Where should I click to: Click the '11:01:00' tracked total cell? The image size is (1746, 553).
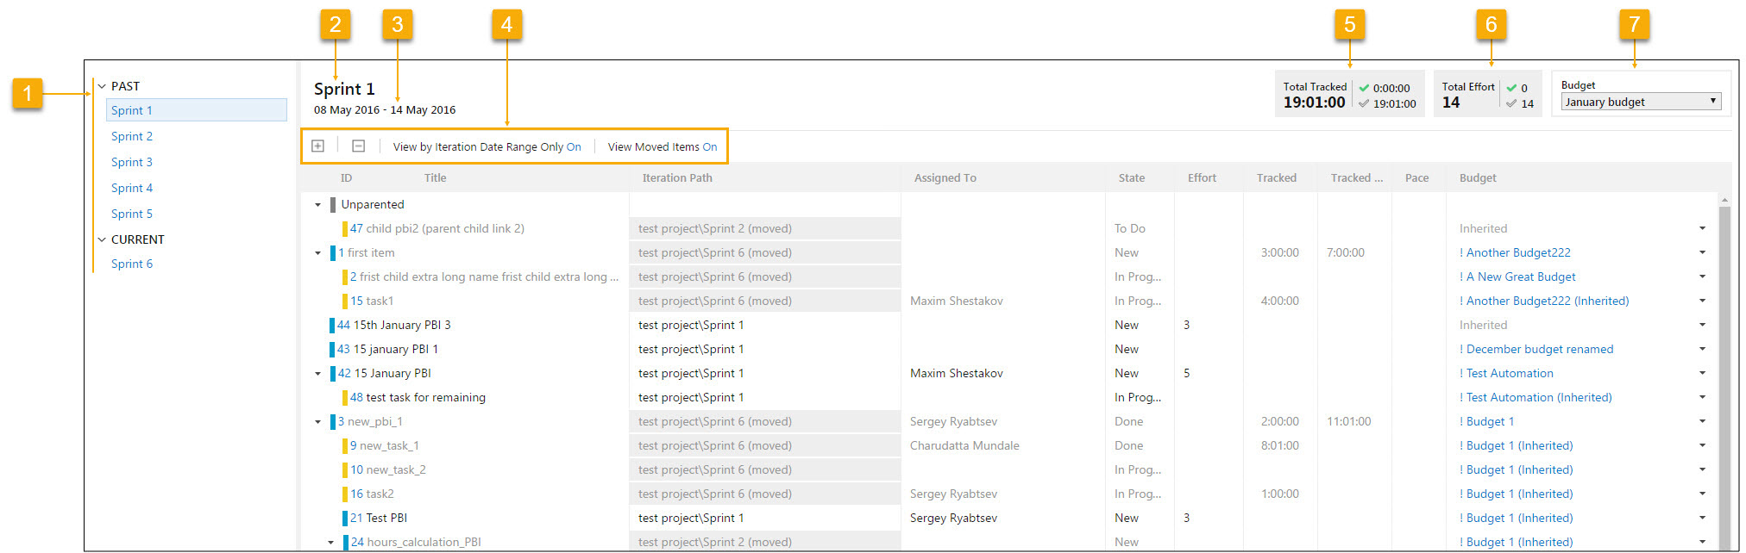[1348, 421]
